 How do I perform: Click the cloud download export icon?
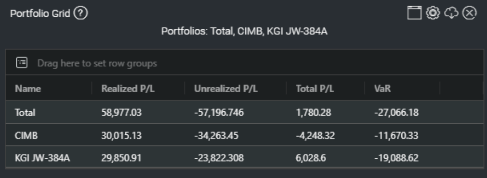(451, 13)
